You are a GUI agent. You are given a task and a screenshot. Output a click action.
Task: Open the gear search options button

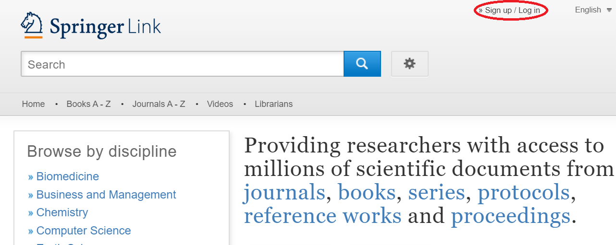409,64
